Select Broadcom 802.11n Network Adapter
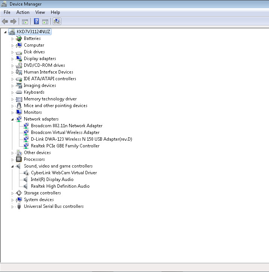Viewport: 269px width, 272px height. pyautogui.click(x=67, y=126)
